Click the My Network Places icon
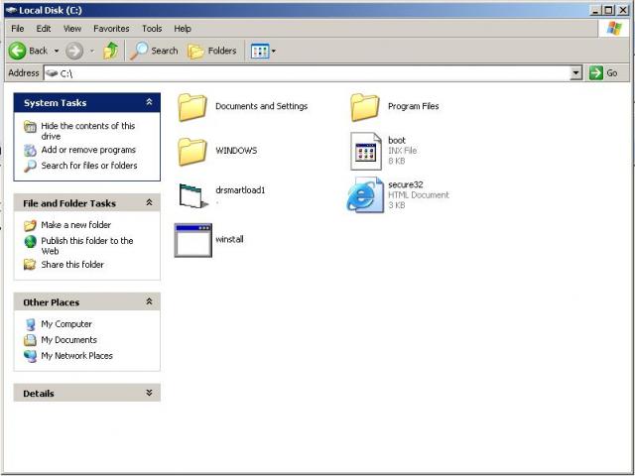Image resolution: width=635 pixels, height=476 pixels. click(30, 356)
